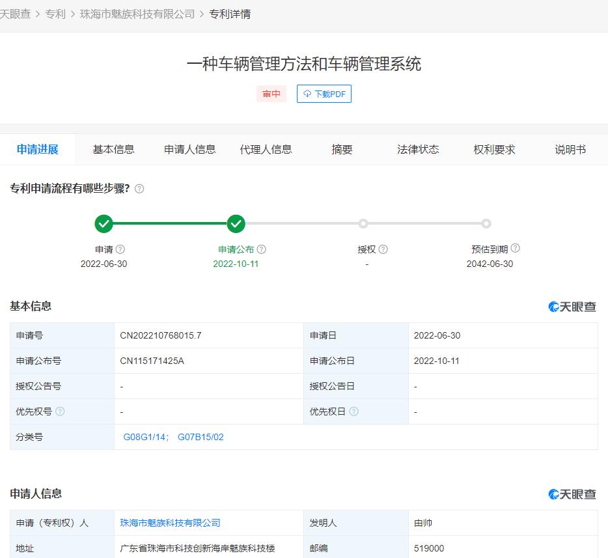Click the 审中 status badge
The width and height of the screenshot is (608, 558).
pos(271,94)
